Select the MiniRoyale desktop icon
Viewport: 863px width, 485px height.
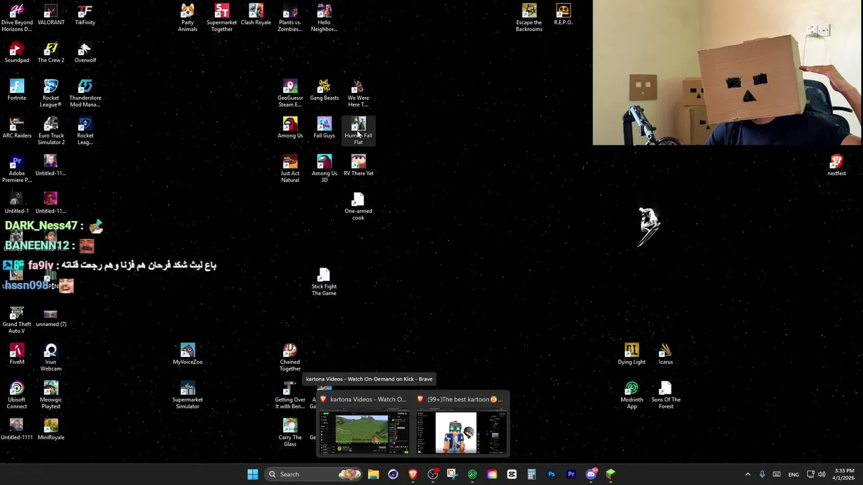51,430
